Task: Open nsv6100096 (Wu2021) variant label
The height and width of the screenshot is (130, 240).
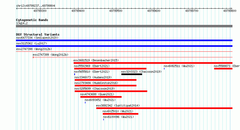Action: (118, 117)
